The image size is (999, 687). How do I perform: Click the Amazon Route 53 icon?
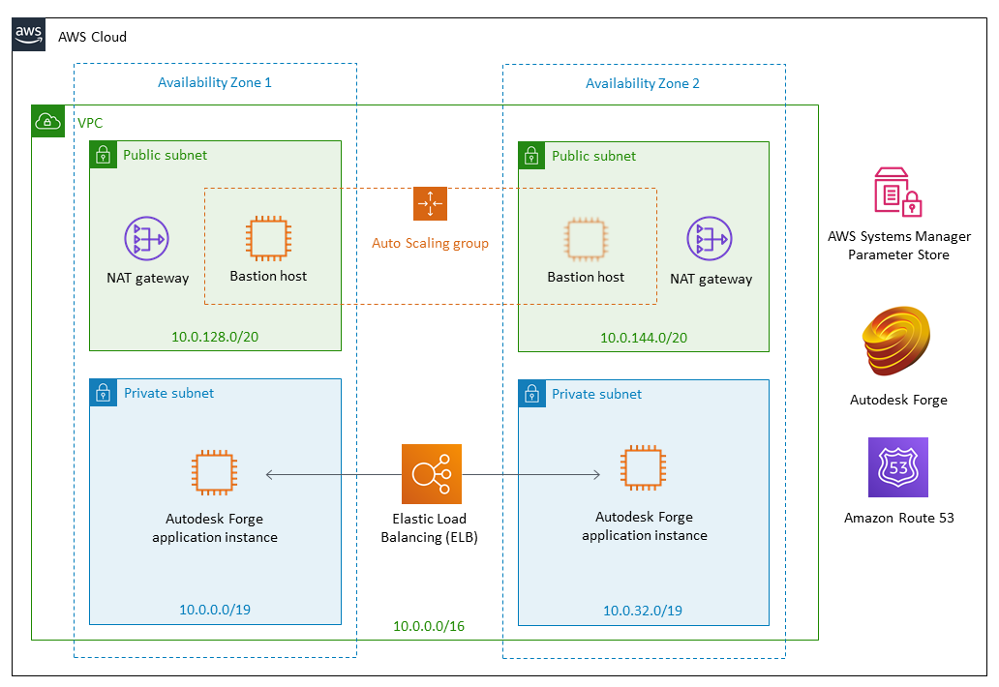897,467
